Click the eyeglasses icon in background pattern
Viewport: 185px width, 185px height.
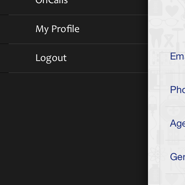click(164, 22)
